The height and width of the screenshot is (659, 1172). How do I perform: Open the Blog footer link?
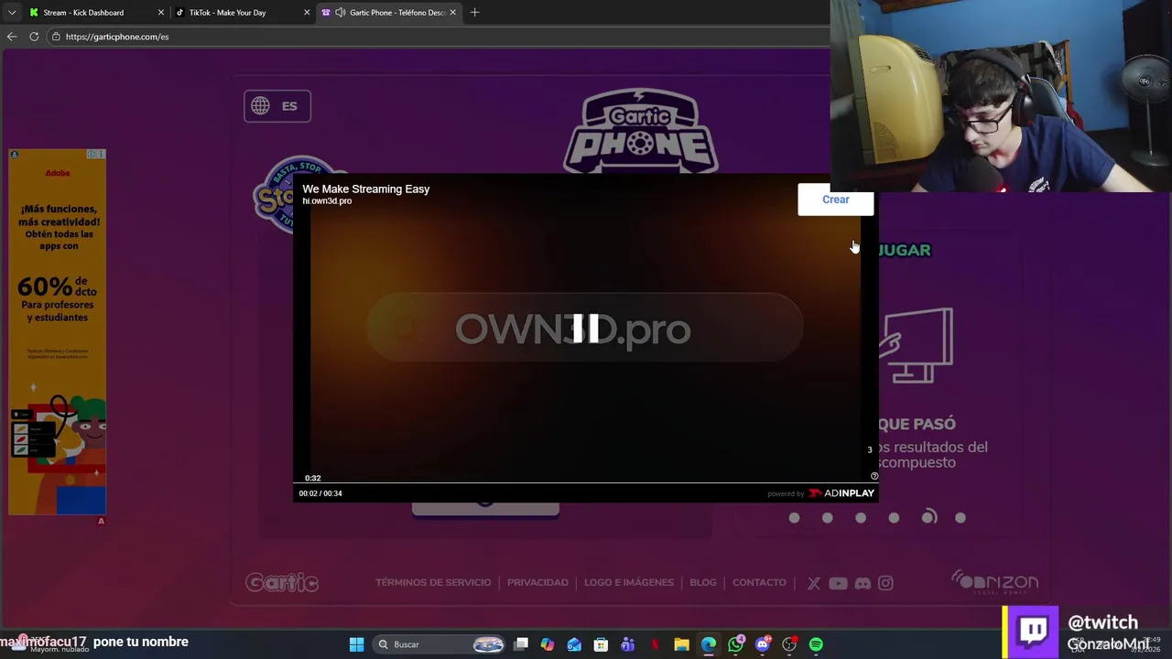(703, 582)
